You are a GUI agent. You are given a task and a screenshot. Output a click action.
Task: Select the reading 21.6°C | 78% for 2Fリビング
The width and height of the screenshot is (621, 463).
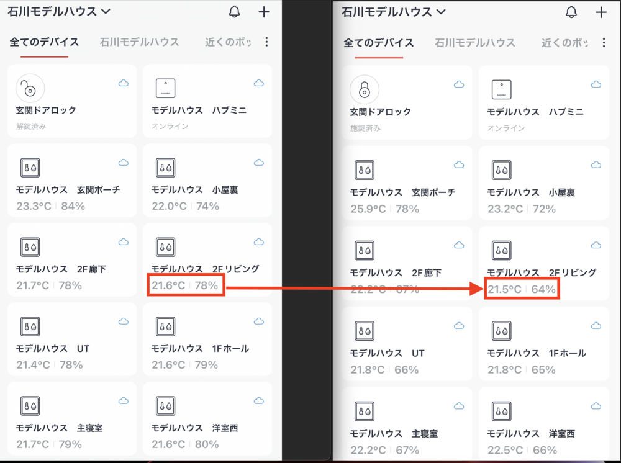click(x=185, y=285)
